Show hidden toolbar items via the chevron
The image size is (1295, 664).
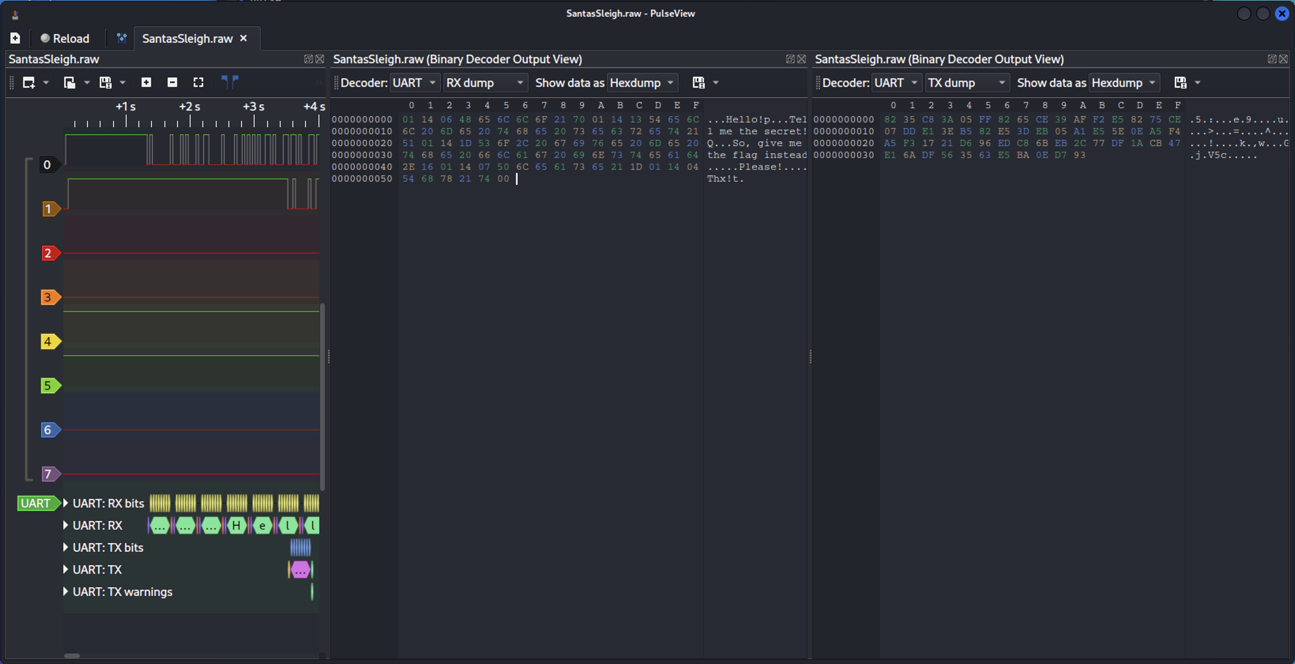[319, 83]
